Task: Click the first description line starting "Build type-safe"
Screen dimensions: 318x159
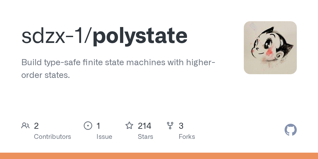Action: (118, 63)
